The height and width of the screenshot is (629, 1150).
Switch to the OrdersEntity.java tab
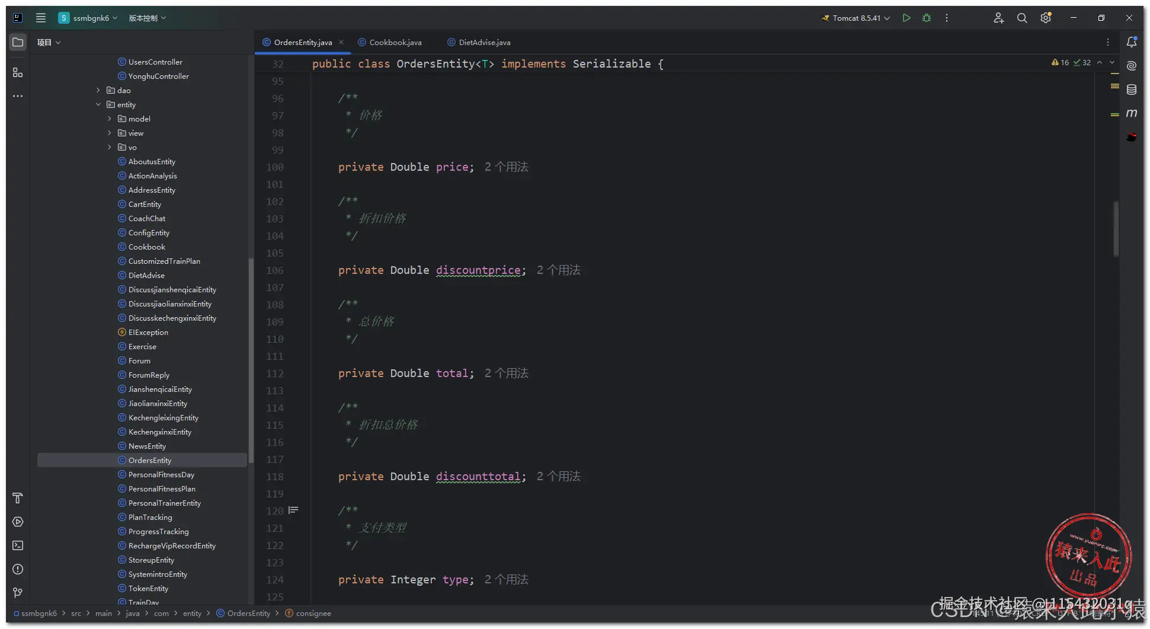click(303, 42)
